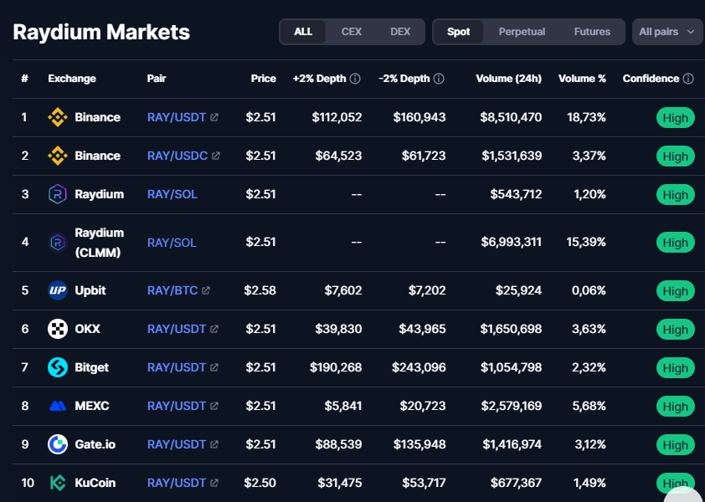The width and height of the screenshot is (705, 502).
Task: Click the Raydium (CLMM) logo icon
Action: (58, 243)
